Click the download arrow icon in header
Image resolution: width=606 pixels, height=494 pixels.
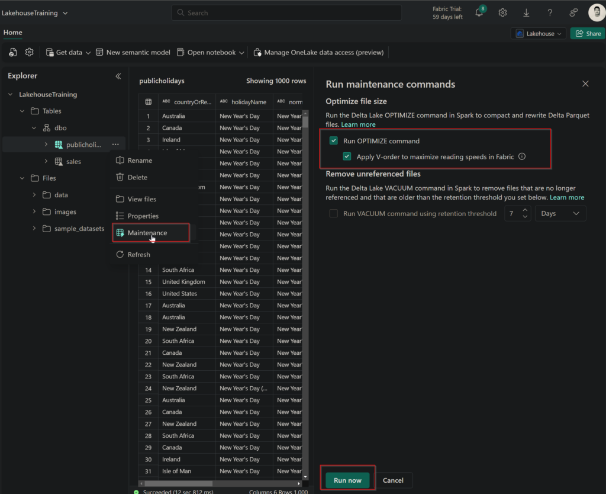pos(526,13)
